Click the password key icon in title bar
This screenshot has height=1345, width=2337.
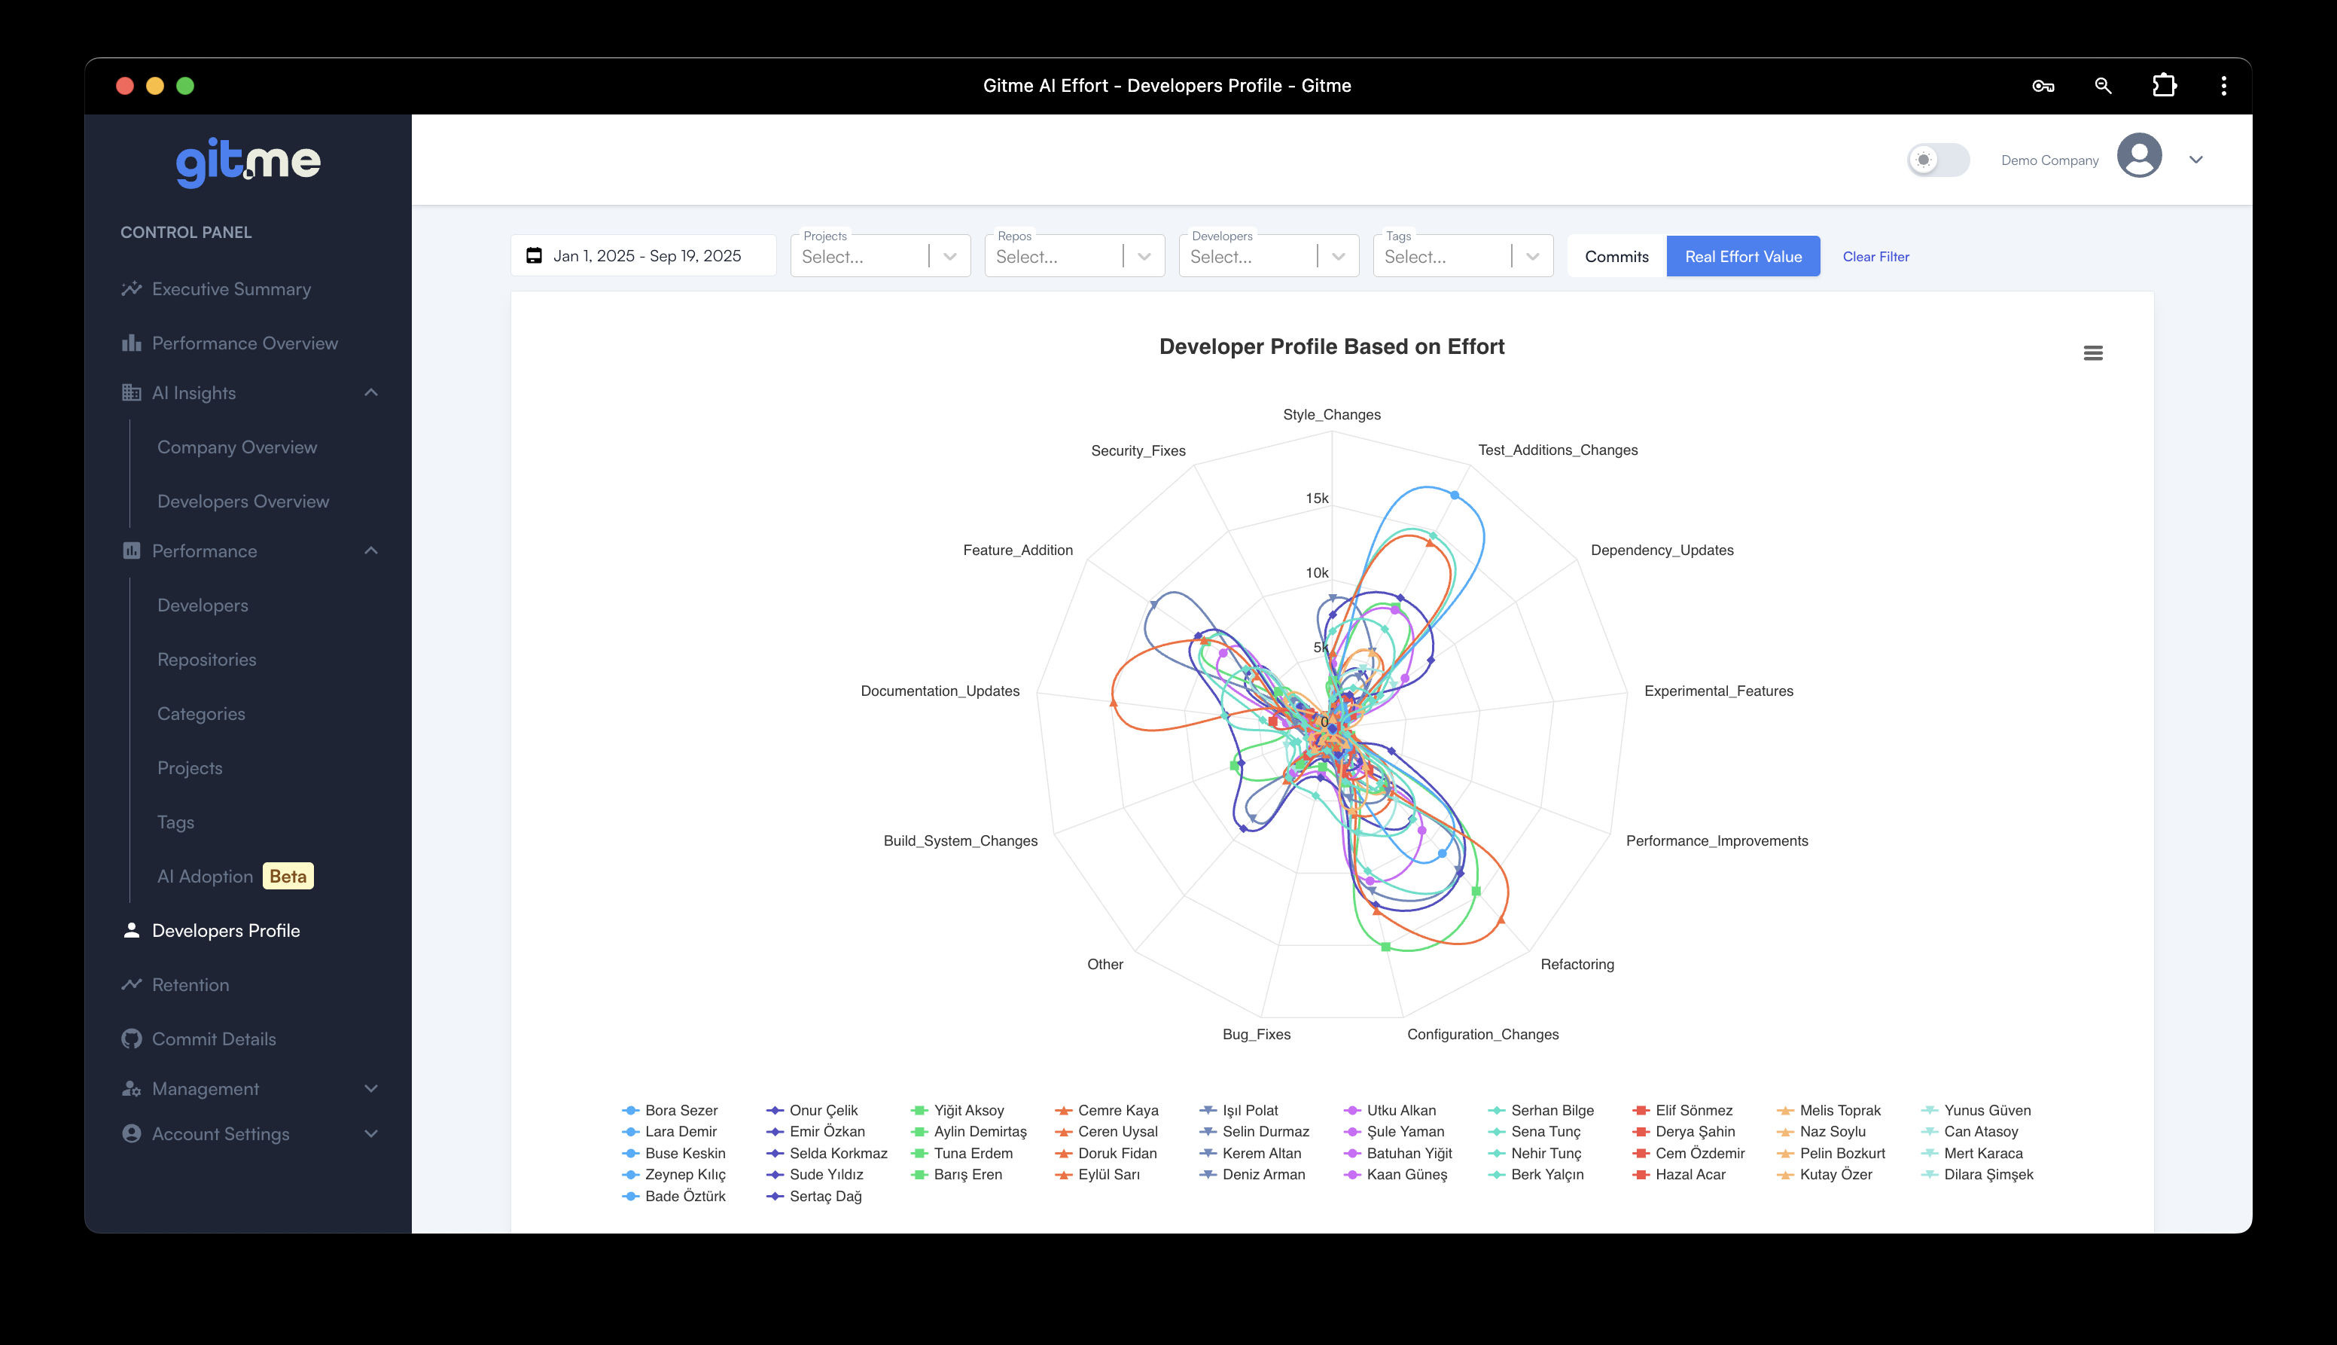2043,86
